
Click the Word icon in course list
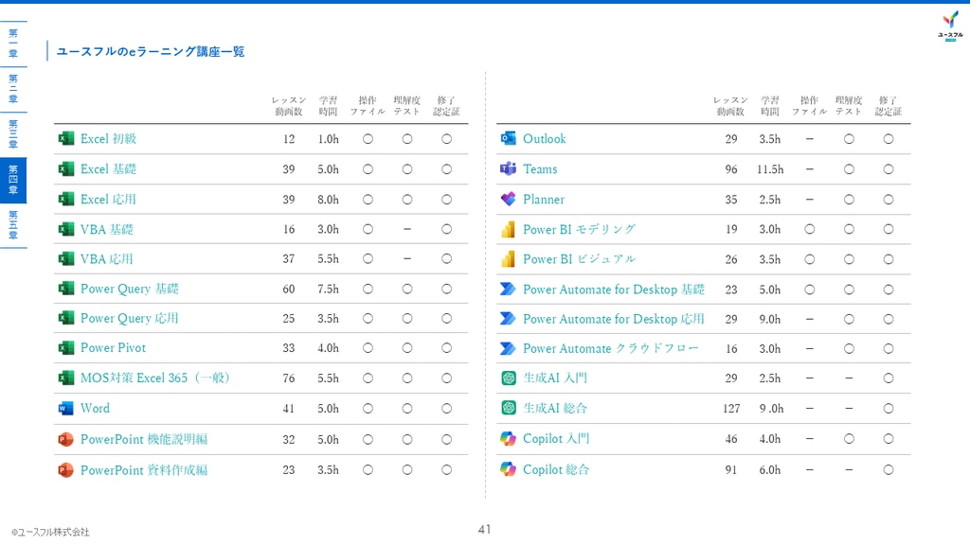pos(65,409)
